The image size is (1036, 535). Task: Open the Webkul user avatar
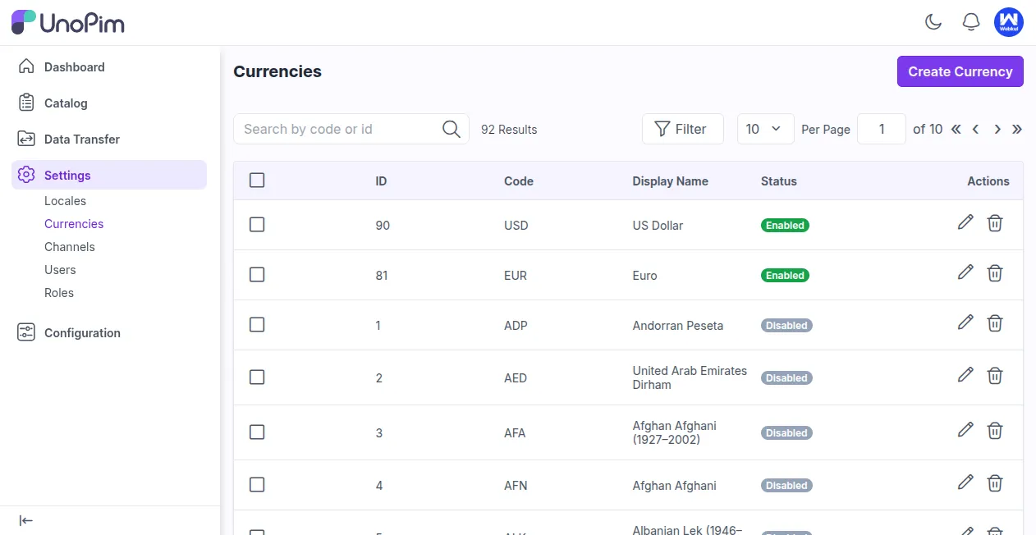click(1009, 22)
